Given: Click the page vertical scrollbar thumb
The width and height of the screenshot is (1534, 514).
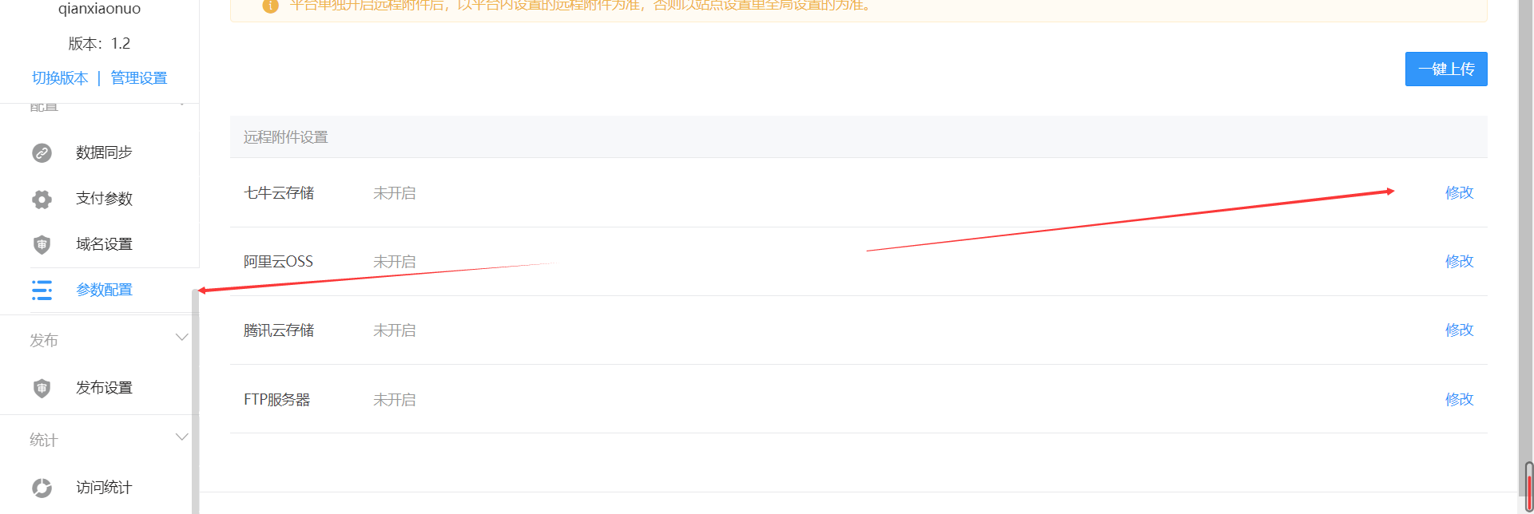Looking at the screenshot, I should (x=1529, y=487).
